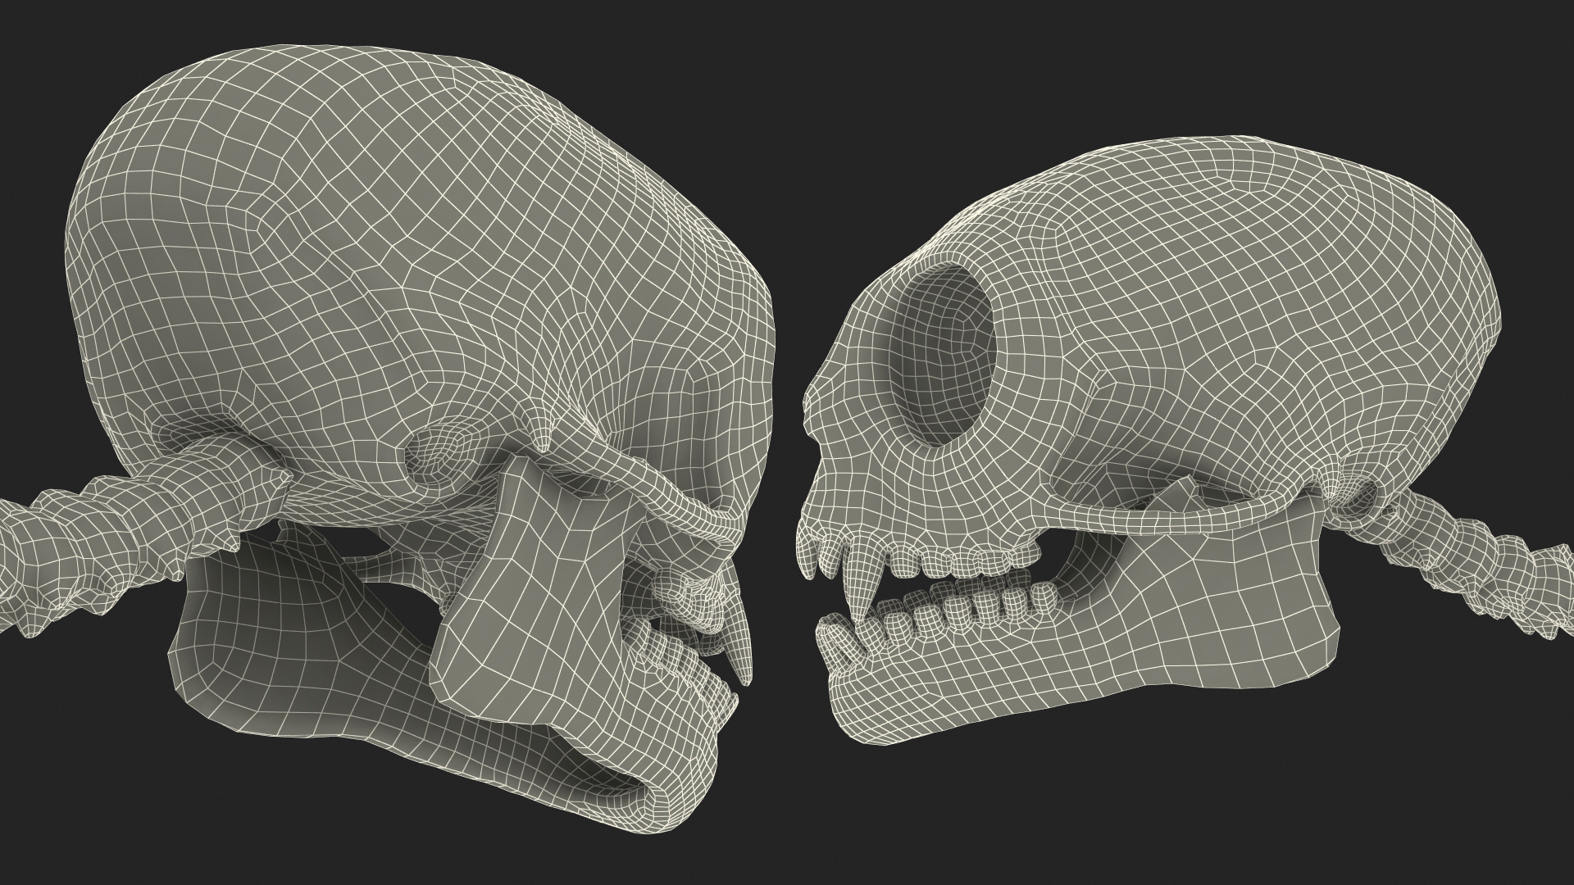The height and width of the screenshot is (885, 1574).
Task: Click the left wireframe skull cranium
Action: point(418,270)
